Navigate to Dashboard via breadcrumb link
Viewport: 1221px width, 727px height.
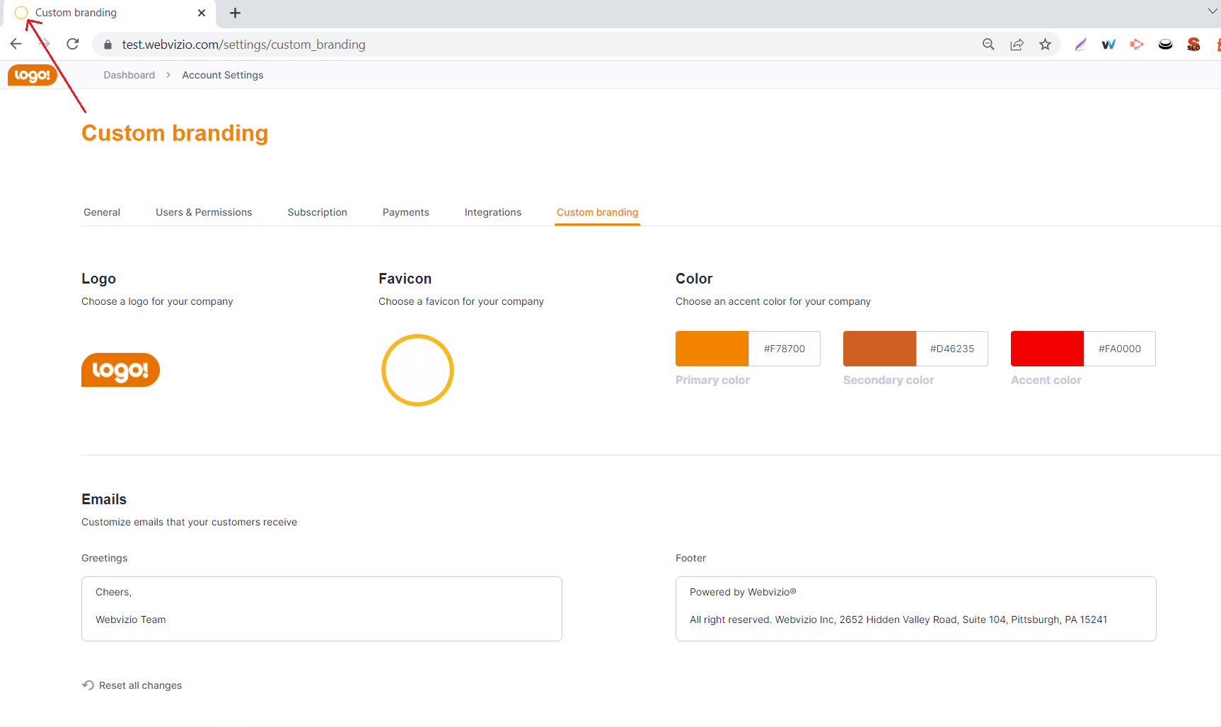tap(129, 75)
